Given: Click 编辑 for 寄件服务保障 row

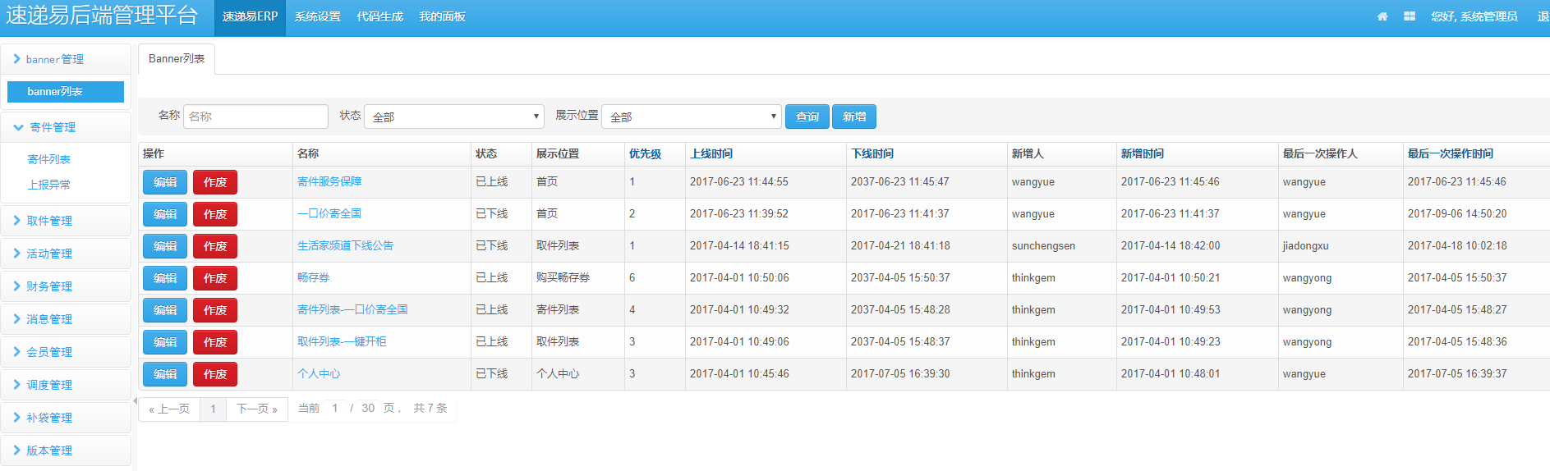Looking at the screenshot, I should [x=165, y=182].
